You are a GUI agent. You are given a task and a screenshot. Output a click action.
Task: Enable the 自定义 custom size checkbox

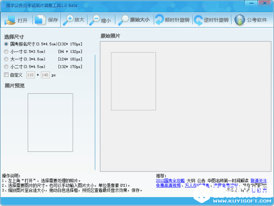click(x=6, y=75)
